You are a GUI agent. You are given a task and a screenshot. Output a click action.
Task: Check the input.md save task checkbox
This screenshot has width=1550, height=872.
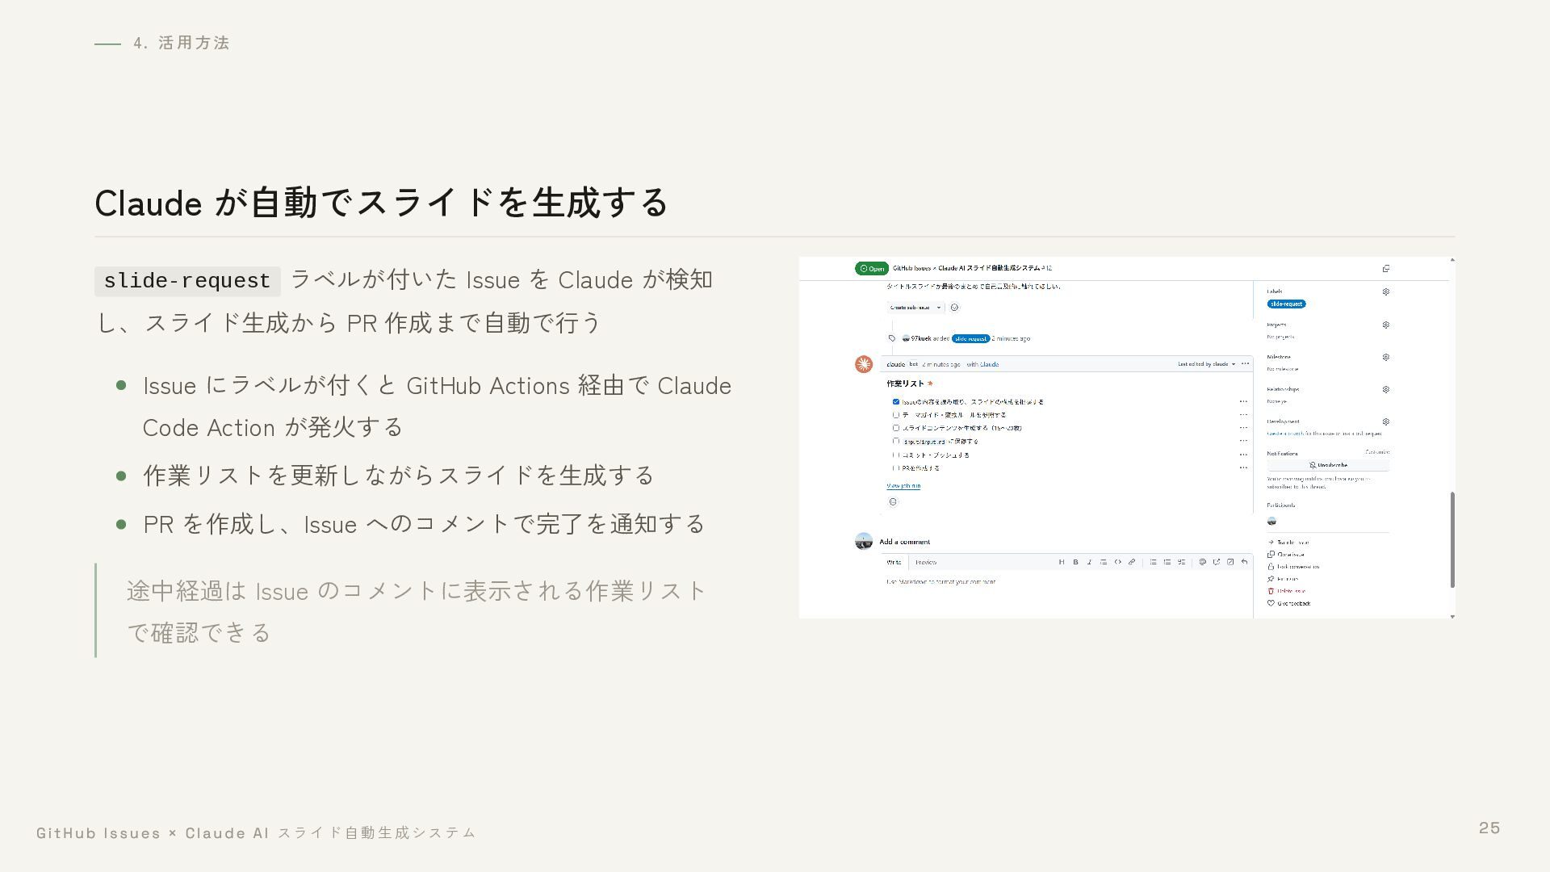[x=896, y=442]
